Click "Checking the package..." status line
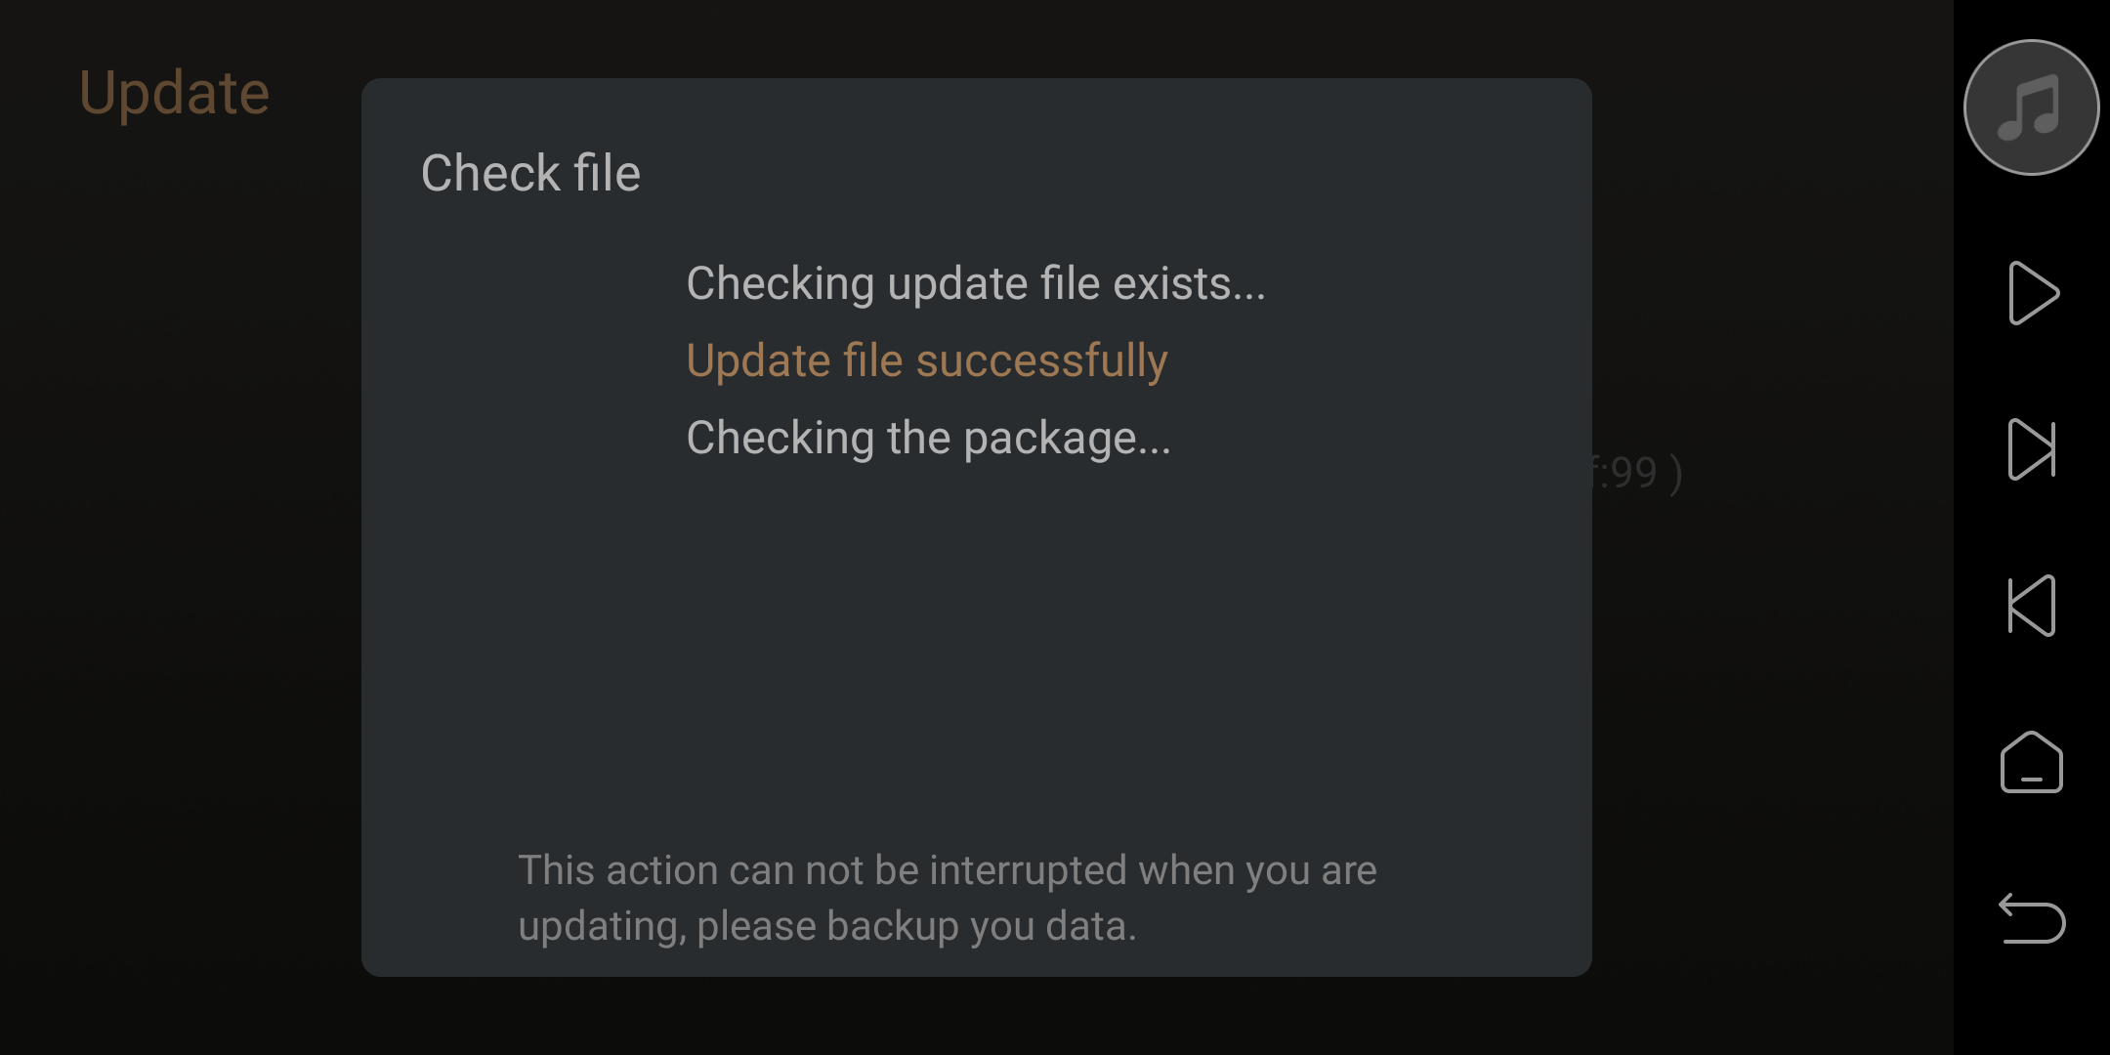Viewport: 2110px width, 1055px height. coord(928,439)
